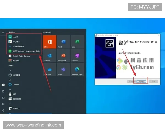Viewport: 165px width, 132px height.
Task: Open Pictures icon in Start sidebar
Action: tap(3, 98)
